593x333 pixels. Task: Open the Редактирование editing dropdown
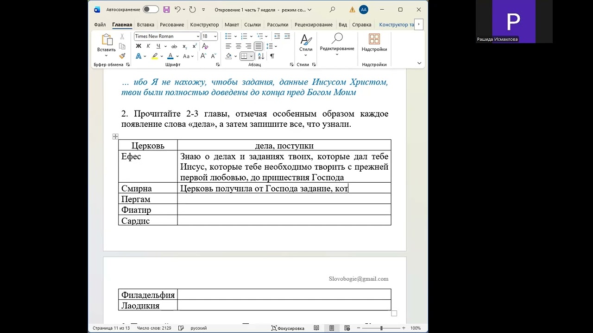[337, 44]
